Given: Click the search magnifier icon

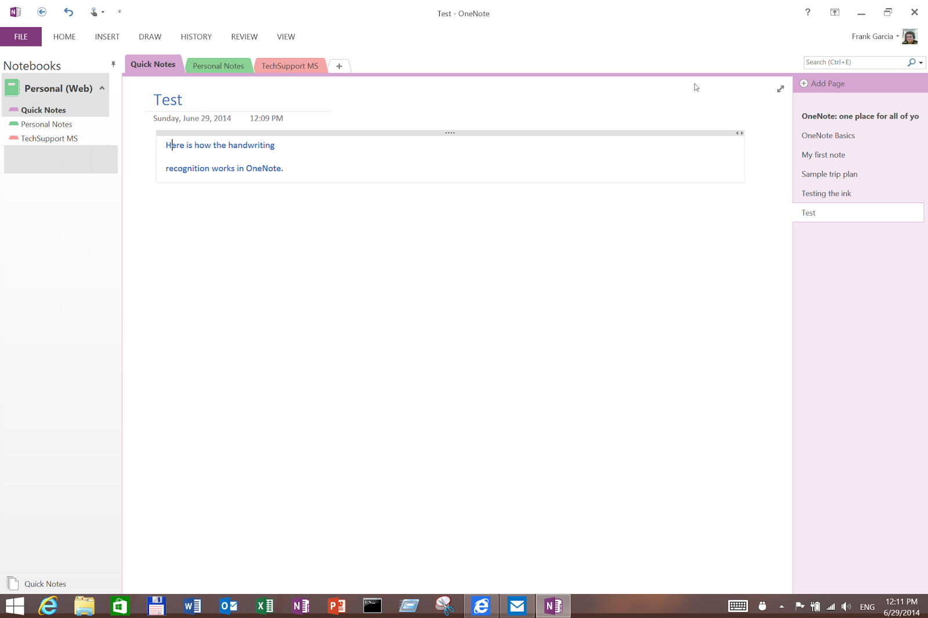Looking at the screenshot, I should [911, 62].
